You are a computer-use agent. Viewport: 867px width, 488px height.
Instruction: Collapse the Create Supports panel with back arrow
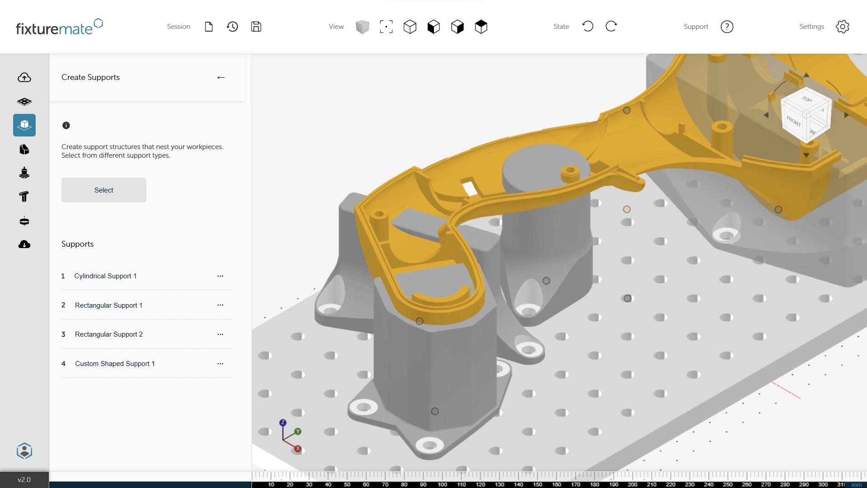pyautogui.click(x=221, y=77)
